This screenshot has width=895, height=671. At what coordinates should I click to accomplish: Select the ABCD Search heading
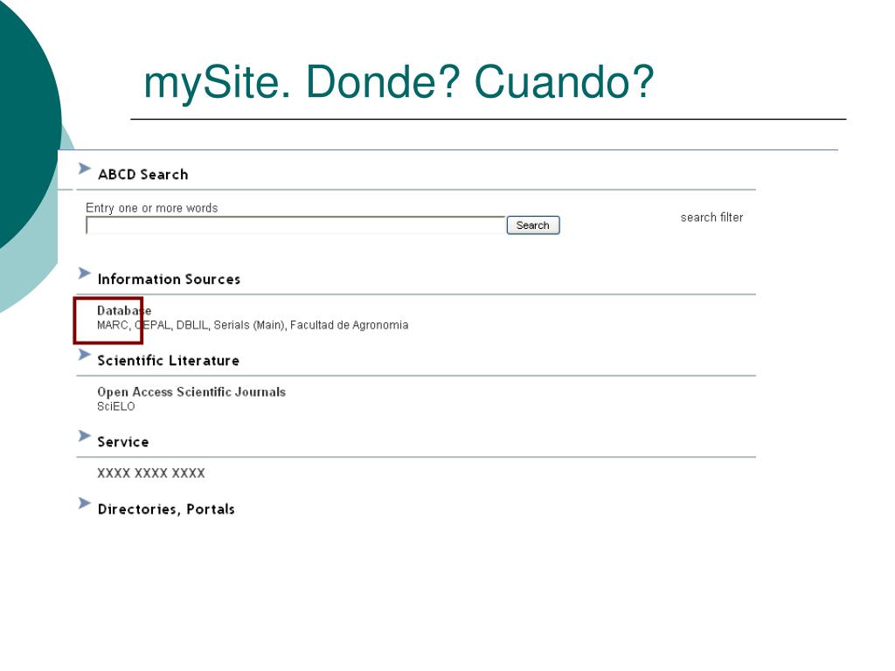point(142,175)
